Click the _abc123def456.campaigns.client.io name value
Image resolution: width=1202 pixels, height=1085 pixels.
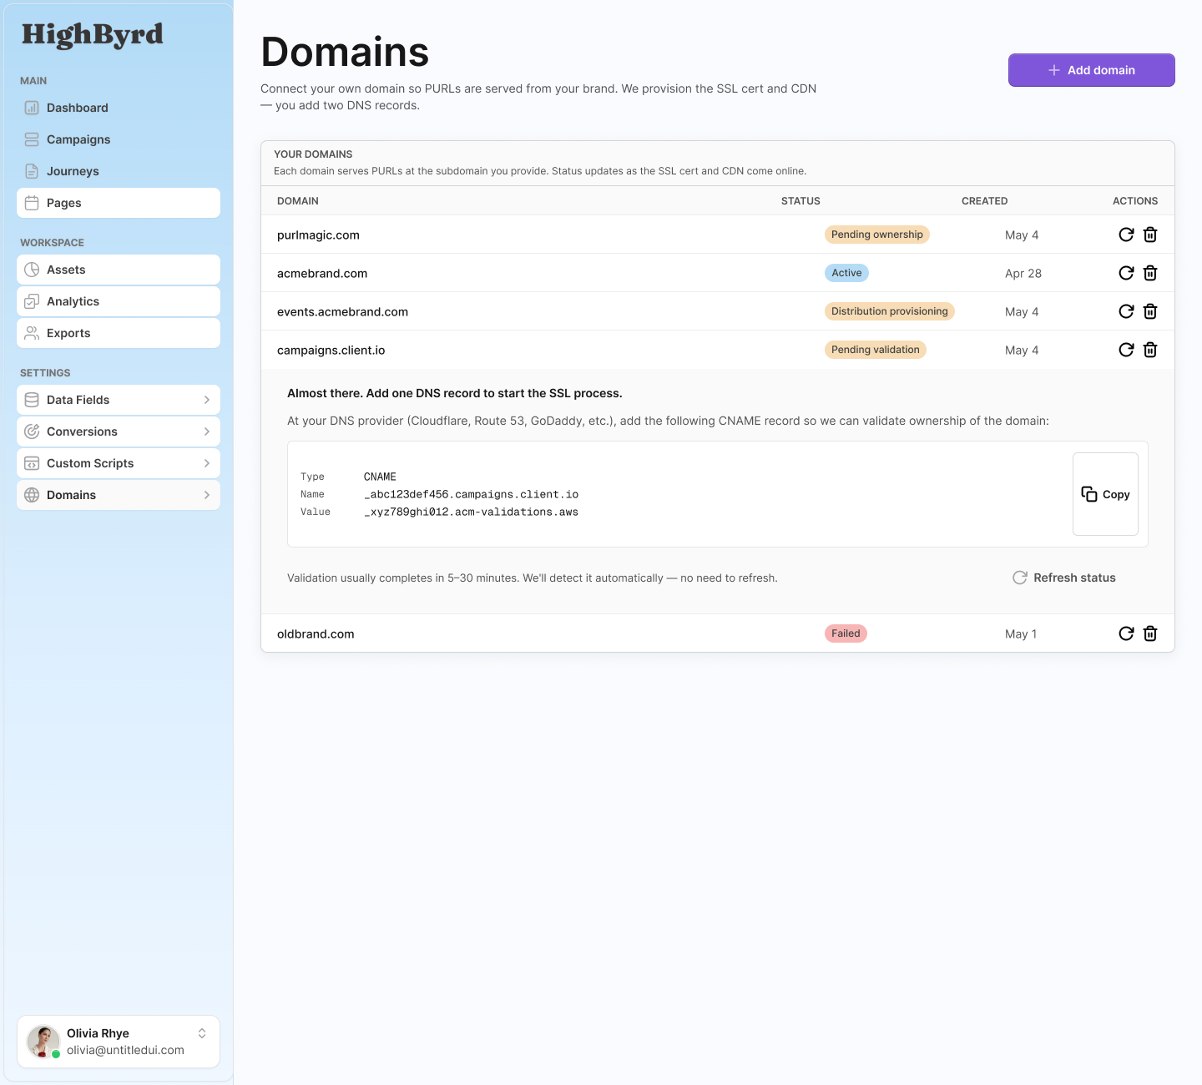(x=471, y=494)
